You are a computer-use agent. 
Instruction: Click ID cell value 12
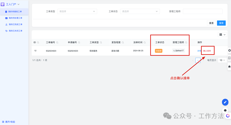coord(35,51)
